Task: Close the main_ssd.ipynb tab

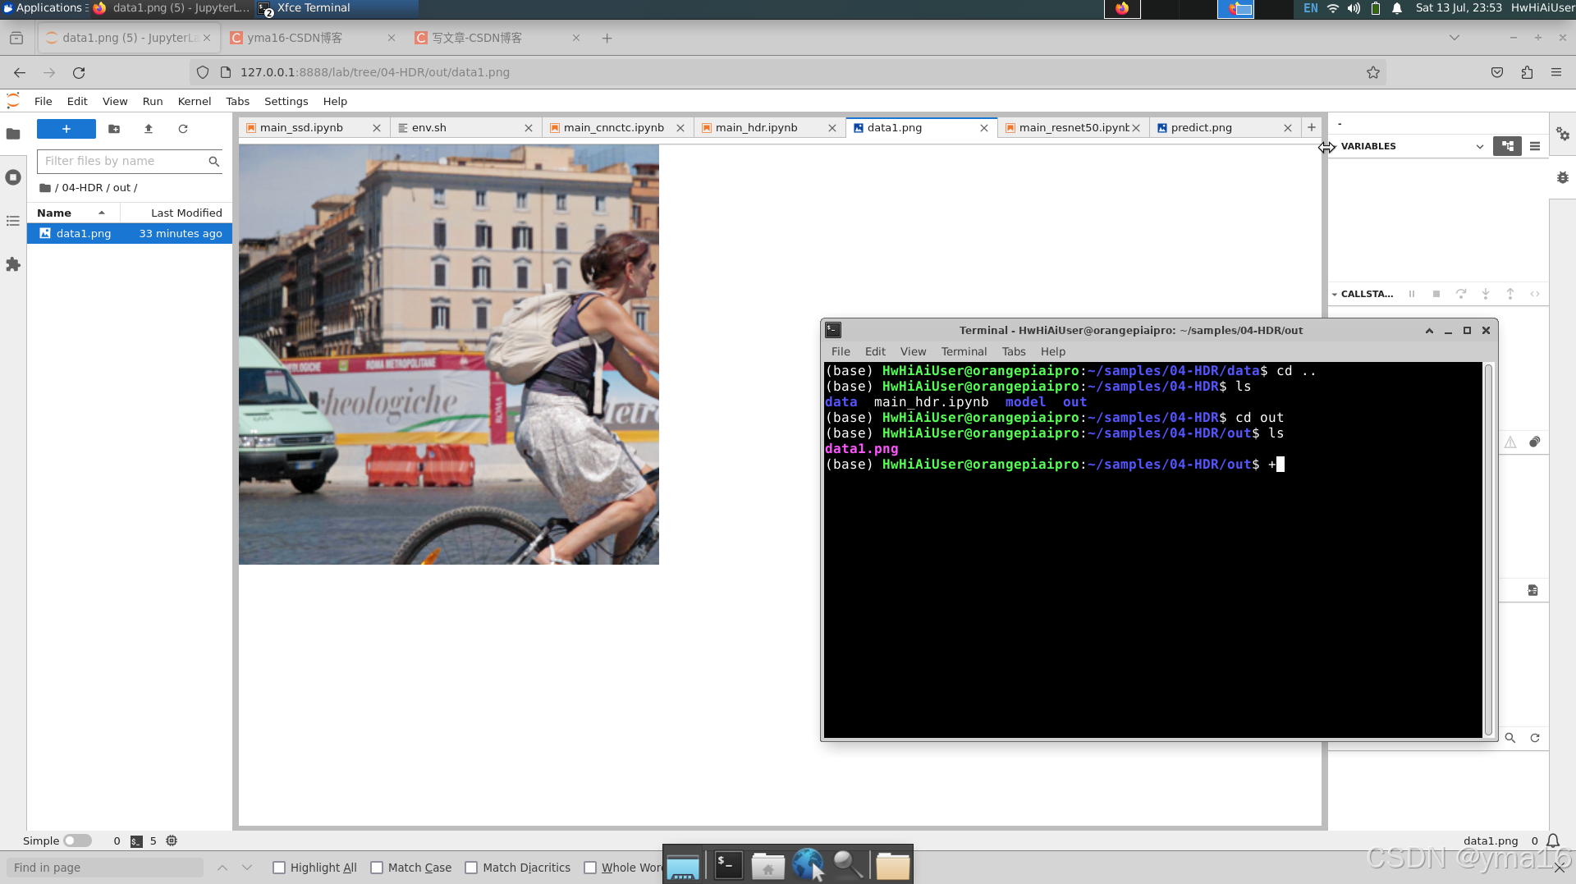Action: pyautogui.click(x=377, y=128)
